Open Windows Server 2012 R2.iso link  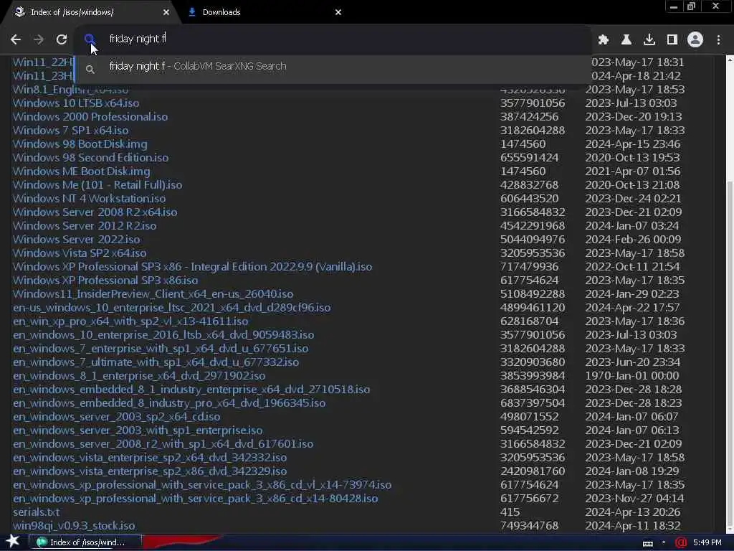click(85, 225)
